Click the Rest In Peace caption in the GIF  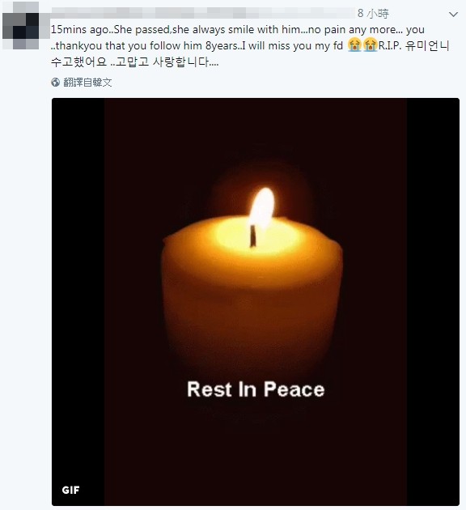tap(256, 389)
